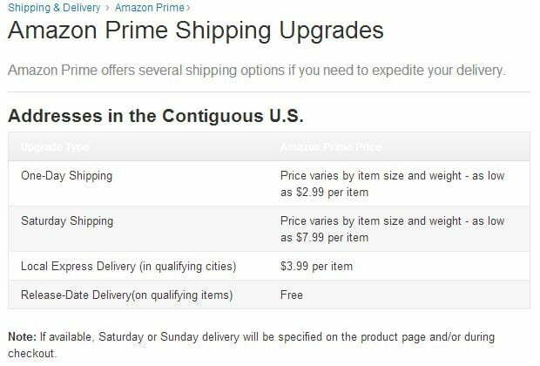Click the Free price cell
Image resolution: width=540 pixels, height=366 pixels.
point(292,295)
